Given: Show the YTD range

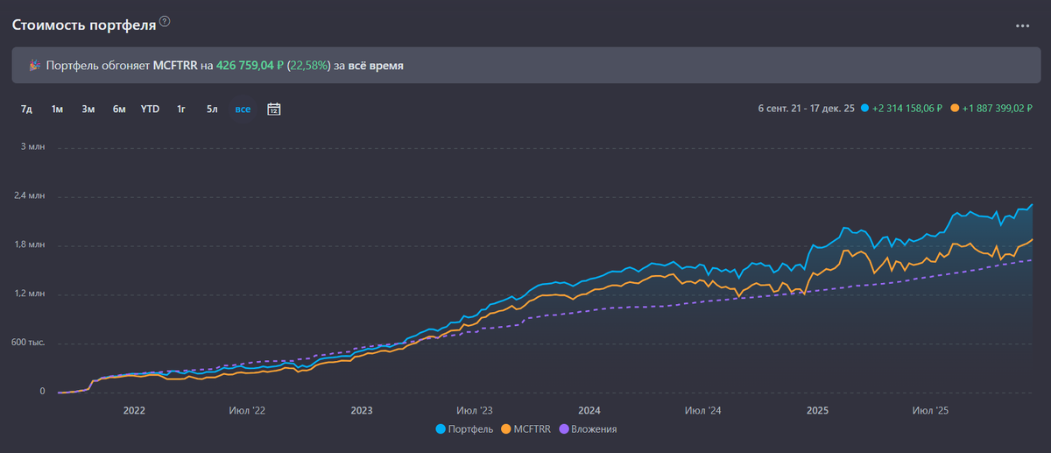Looking at the screenshot, I should [150, 110].
